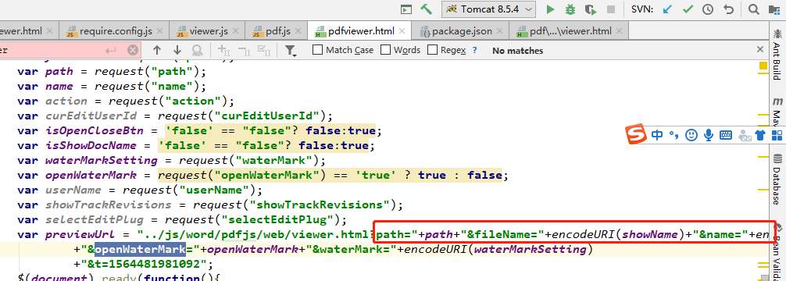786x281 pixels.
Task: Activate Sogou microphone voice input
Action: pos(709,135)
